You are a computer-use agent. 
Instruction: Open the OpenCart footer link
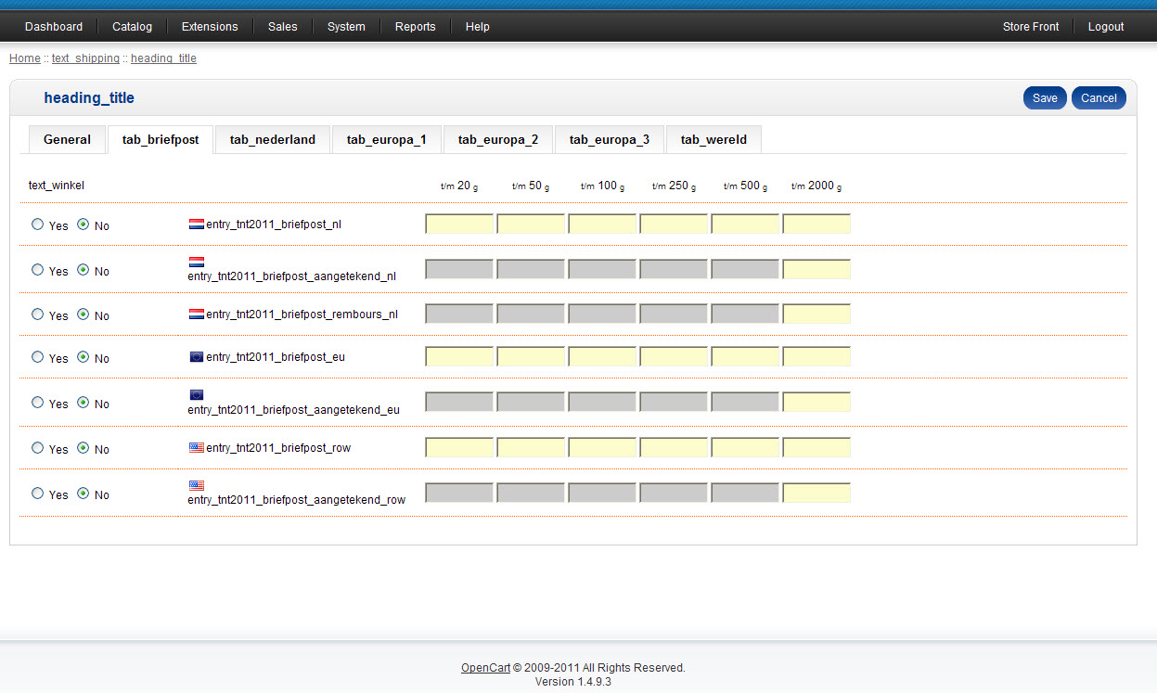[x=485, y=668]
